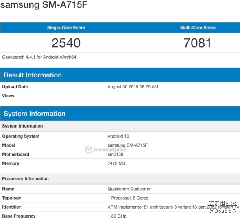Screen dimensions: 240x220
Task: Select 'Qualcomm Qualcomm' processor name
Action: [129, 189]
